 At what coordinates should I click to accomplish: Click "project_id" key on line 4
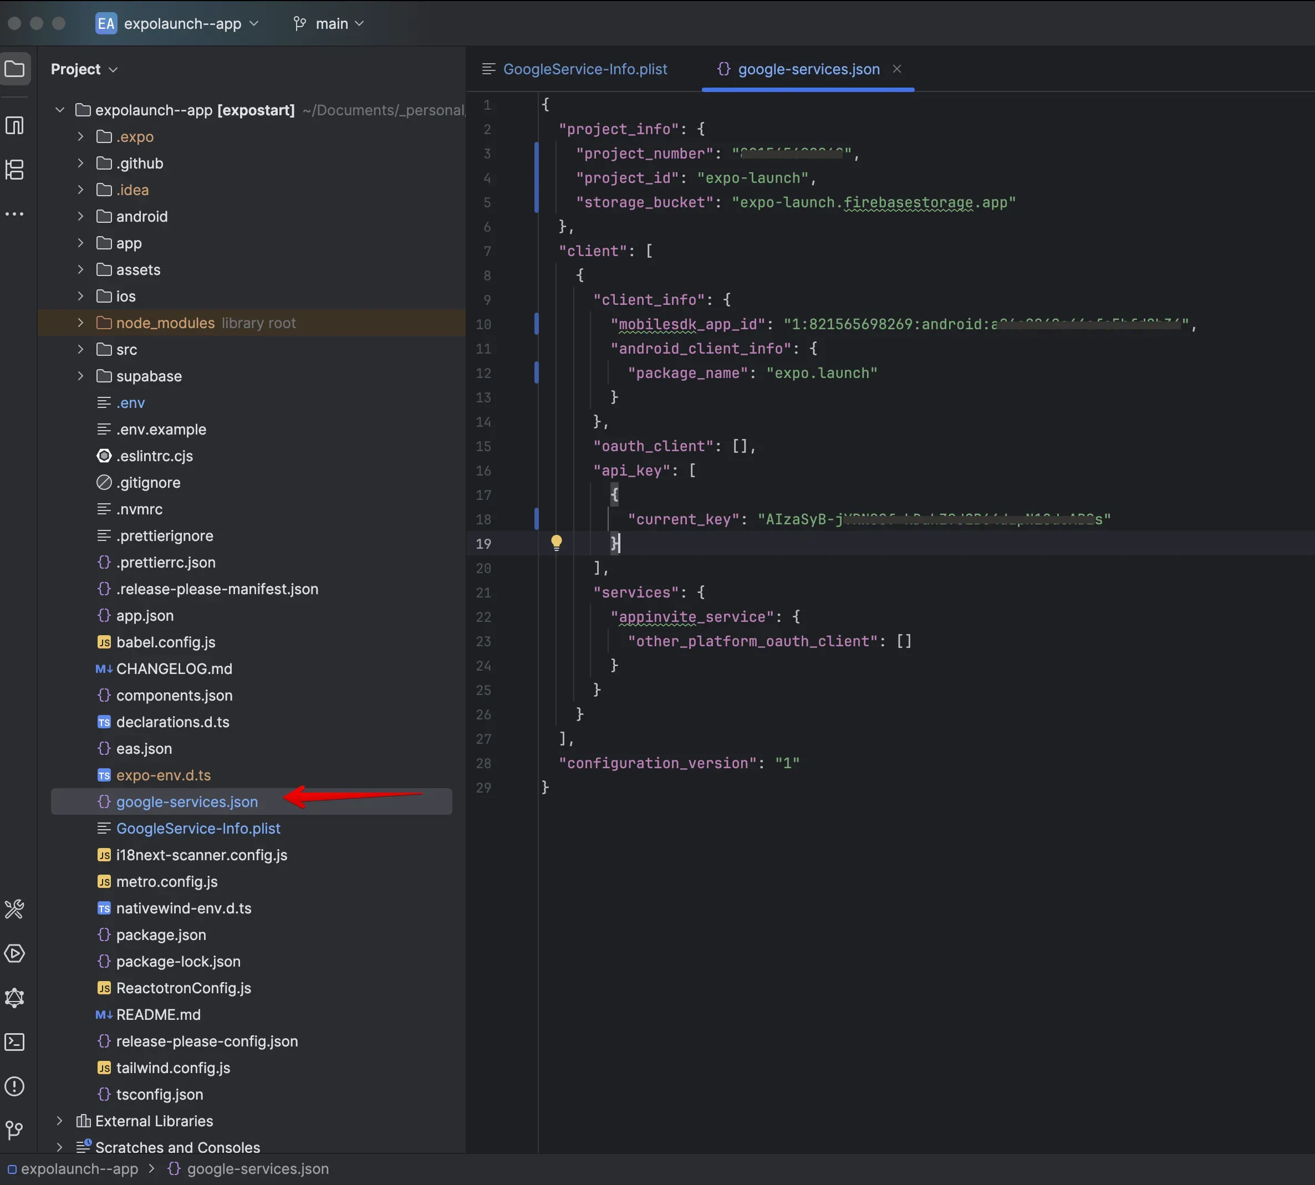627,178
